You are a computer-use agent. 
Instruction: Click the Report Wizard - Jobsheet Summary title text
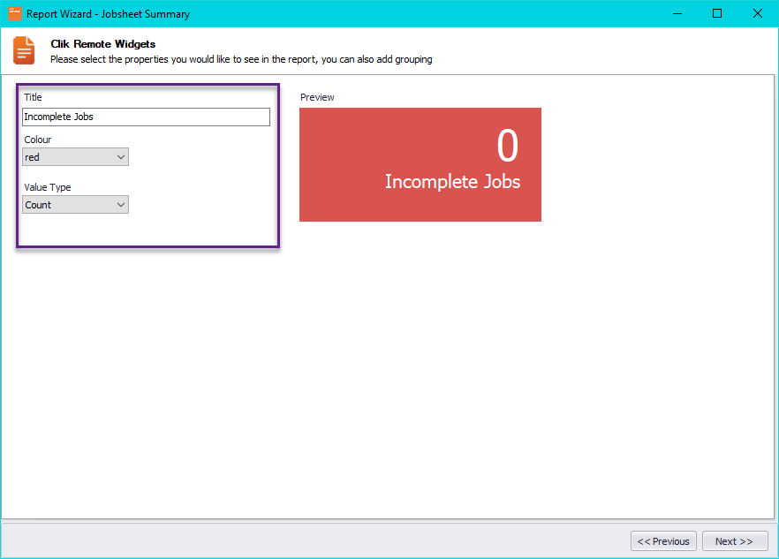coord(106,13)
